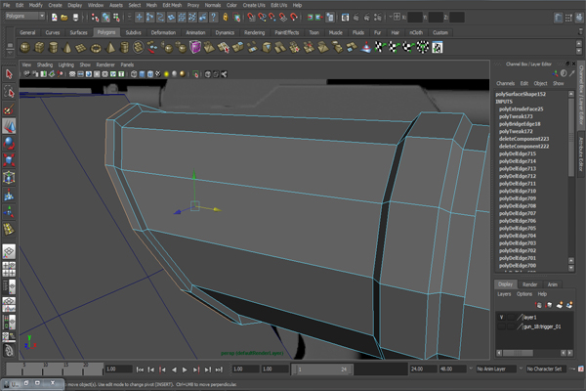Viewport: 586px width, 391px height.
Task: Toggle use all lights yellow bulb
Action: coord(166,74)
